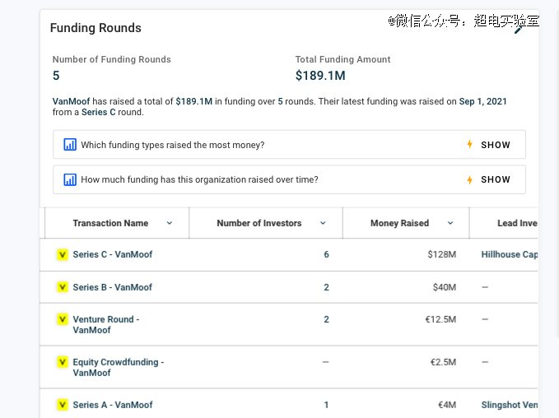Open Hillhouse Capital lead investor link
Image resolution: width=559 pixels, height=418 pixels.
[x=510, y=254]
